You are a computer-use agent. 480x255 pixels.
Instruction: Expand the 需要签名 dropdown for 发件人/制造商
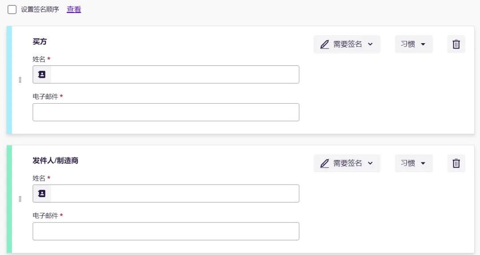(x=370, y=163)
